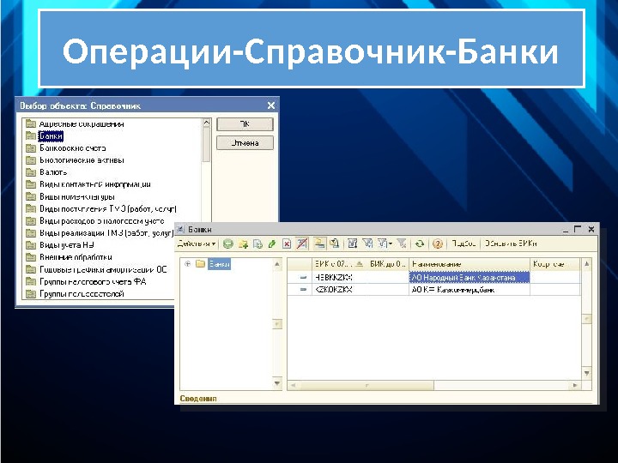
Task: Click the New group folder icon in Банки toolbar
Action: tap(243, 244)
